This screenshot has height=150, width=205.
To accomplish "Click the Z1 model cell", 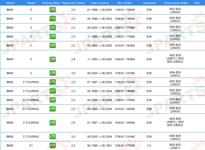I will [x=31, y=146].
